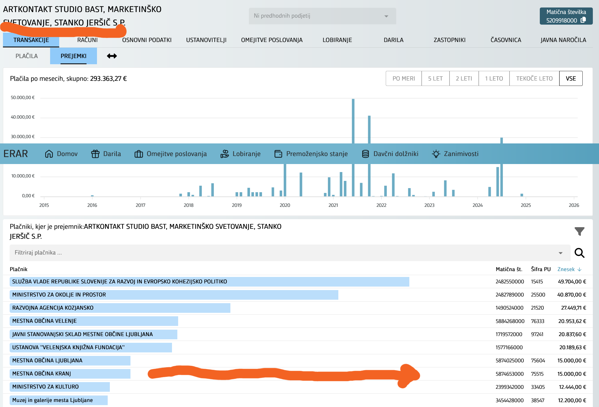Copy the Matična številka with copy icon
This screenshot has height=407, width=599.
[x=583, y=20]
